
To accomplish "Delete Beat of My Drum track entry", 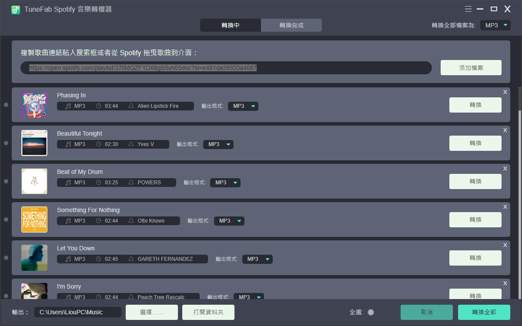I will click(x=505, y=169).
